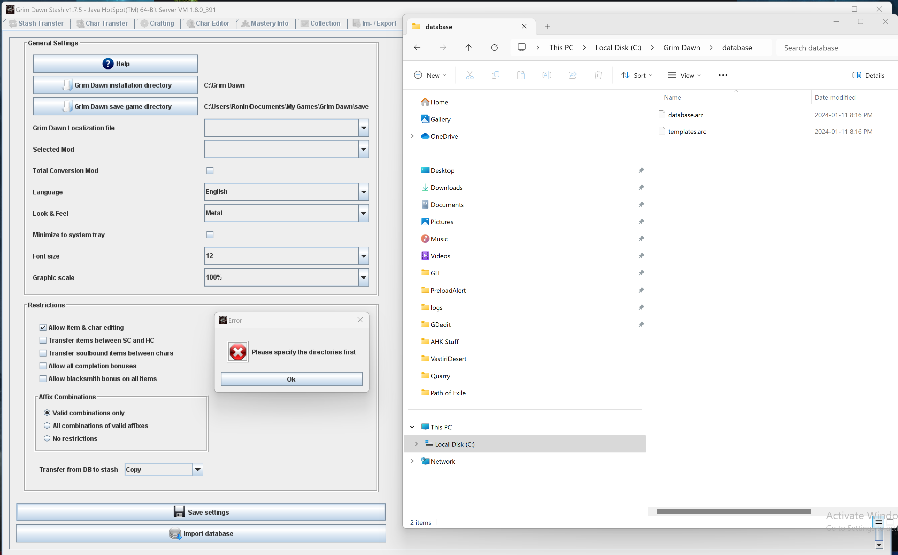Enable Total Conversion Mod checkbox
Image resolution: width=898 pixels, height=555 pixels.
point(210,171)
